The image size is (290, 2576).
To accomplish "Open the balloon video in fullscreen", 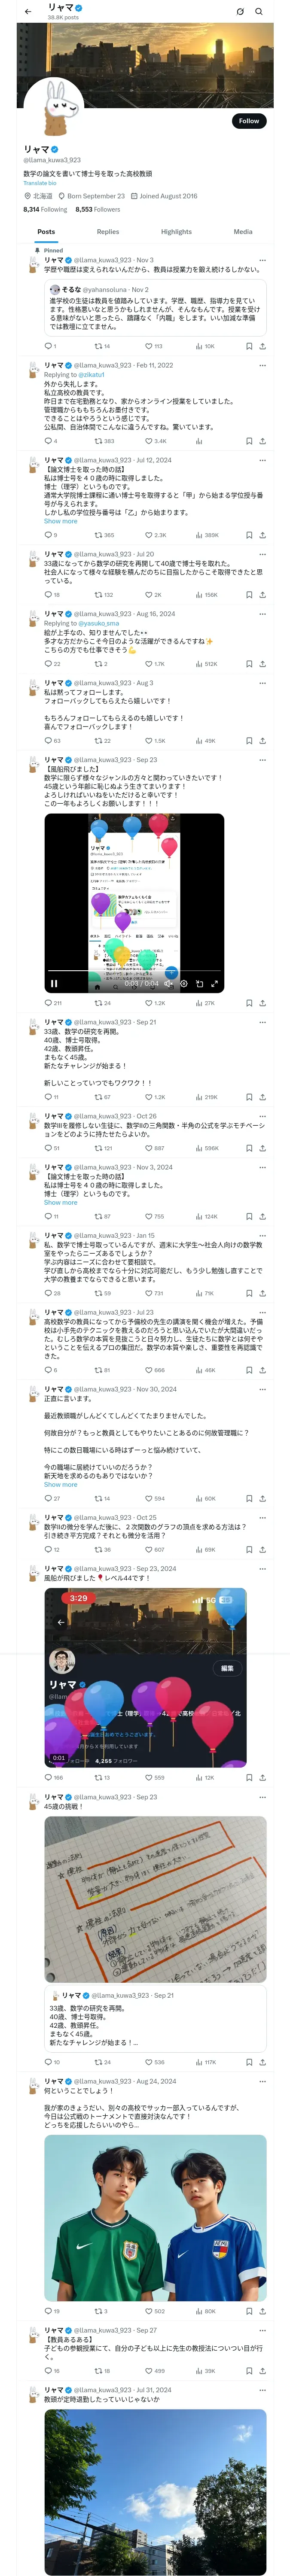I will click(x=215, y=983).
